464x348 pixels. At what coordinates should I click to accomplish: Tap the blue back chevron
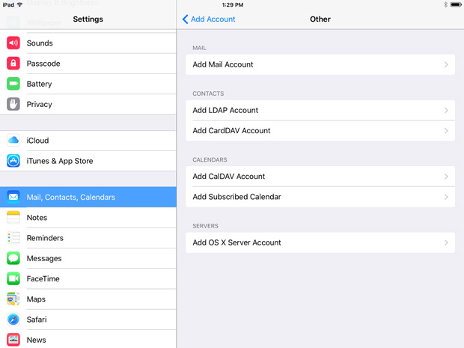[x=186, y=19]
